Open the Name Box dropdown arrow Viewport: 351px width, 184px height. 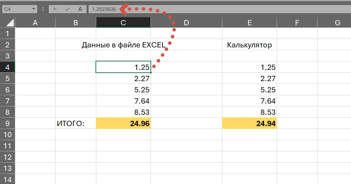tap(33, 9)
